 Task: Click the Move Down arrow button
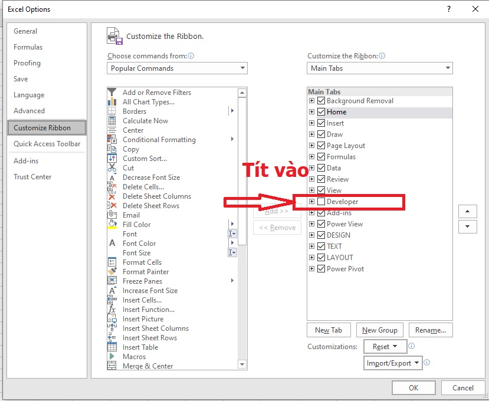point(468,226)
